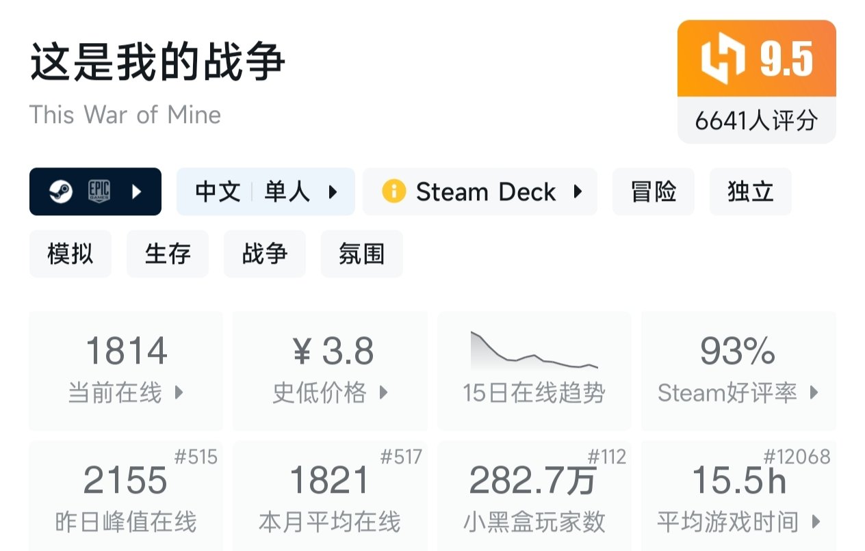Viewport: 865px width, 551px height.
Task: Open Steam好评率 details arrow
Action: coord(814,393)
